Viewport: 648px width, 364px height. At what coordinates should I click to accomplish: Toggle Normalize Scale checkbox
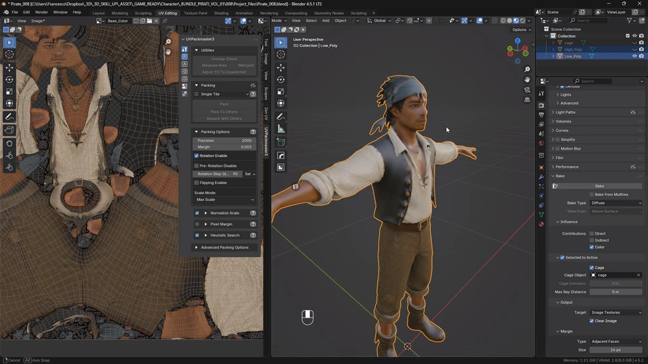click(196, 213)
